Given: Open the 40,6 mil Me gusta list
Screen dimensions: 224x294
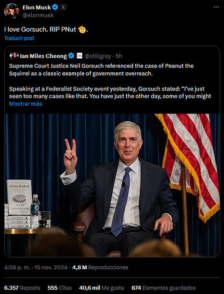Looking at the screenshot, I should (102, 288).
